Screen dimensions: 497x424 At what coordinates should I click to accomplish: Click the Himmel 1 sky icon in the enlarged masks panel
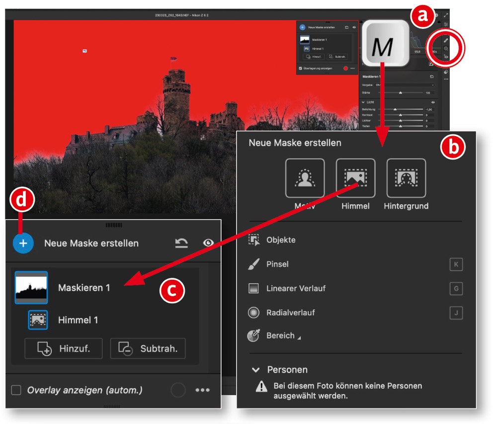click(x=38, y=320)
